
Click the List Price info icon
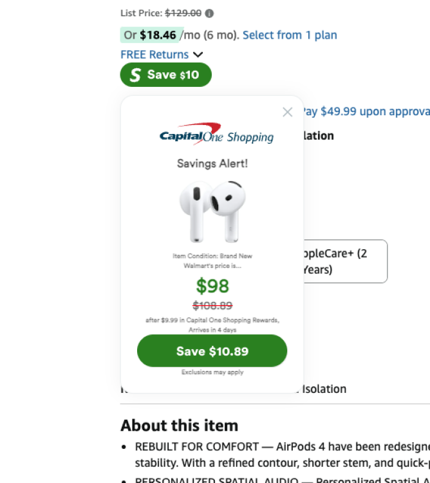pyautogui.click(x=210, y=13)
